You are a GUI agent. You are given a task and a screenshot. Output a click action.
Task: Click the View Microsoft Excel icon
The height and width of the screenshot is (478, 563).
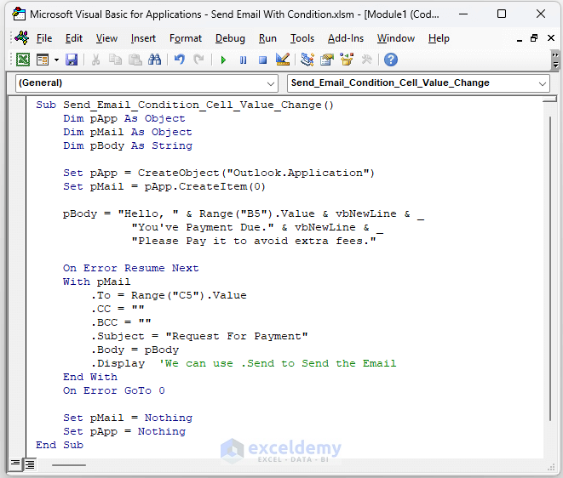point(23,60)
